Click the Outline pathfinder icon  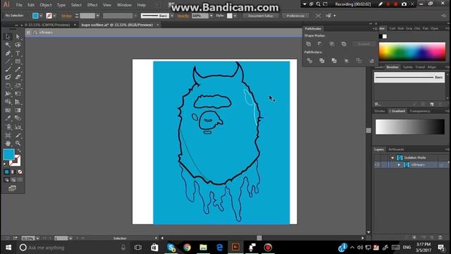359,61
